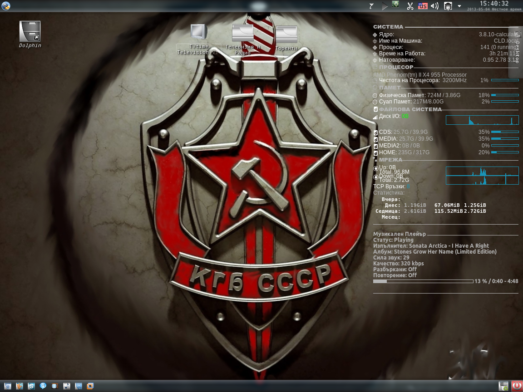Open the music note player launcher
Image resolution: width=523 pixels, height=392 pixels.
point(66,386)
